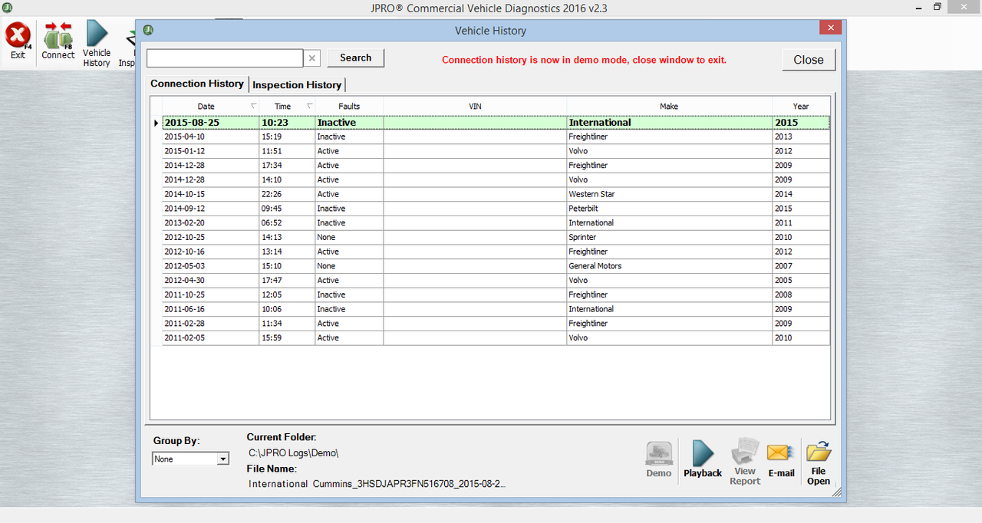
Task: Select the row with time 14:10
Action: point(496,179)
